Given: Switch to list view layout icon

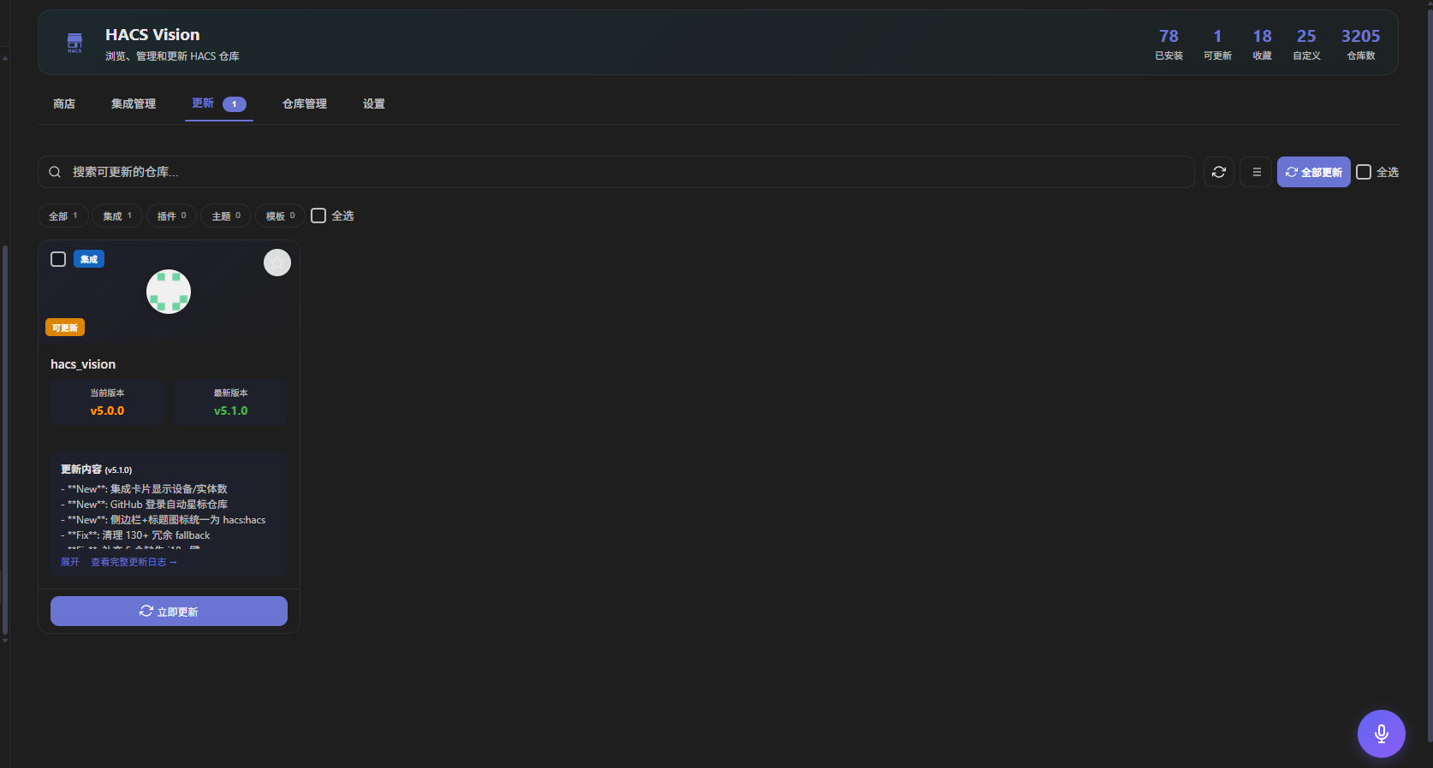Looking at the screenshot, I should (x=1257, y=172).
